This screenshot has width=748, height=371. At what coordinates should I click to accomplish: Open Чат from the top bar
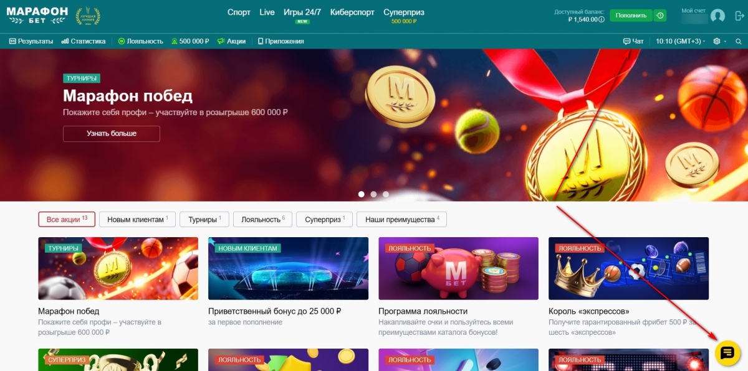click(633, 41)
